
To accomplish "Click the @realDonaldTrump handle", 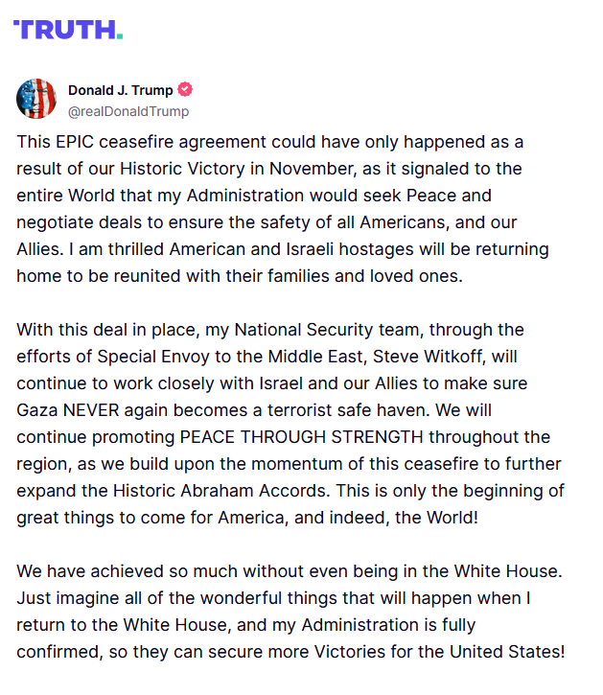I will click(128, 111).
